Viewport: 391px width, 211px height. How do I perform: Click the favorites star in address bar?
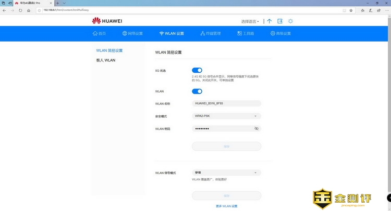tap(351, 10)
